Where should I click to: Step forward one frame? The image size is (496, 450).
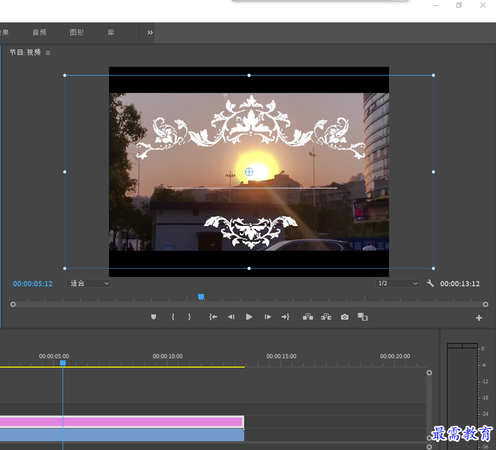pyautogui.click(x=268, y=317)
